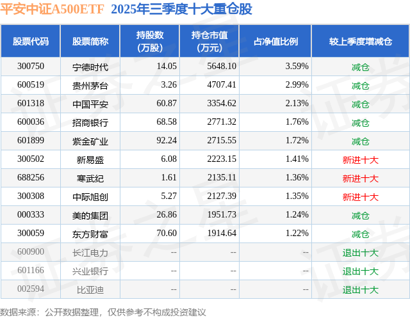Click stock code 601166

(x=31, y=270)
